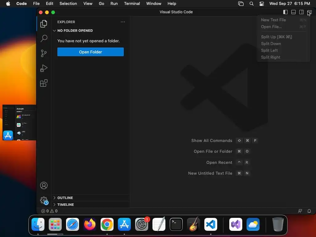Open Safari from the Dock
This screenshot has width=316, height=237.
pos(73,224)
